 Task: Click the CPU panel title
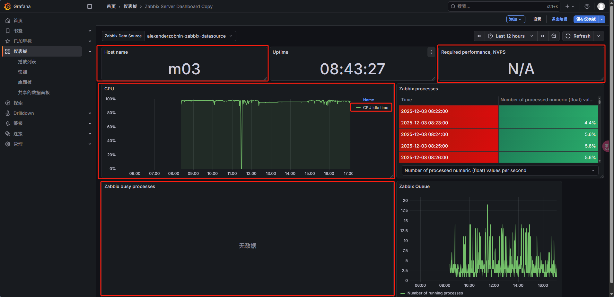coord(109,89)
